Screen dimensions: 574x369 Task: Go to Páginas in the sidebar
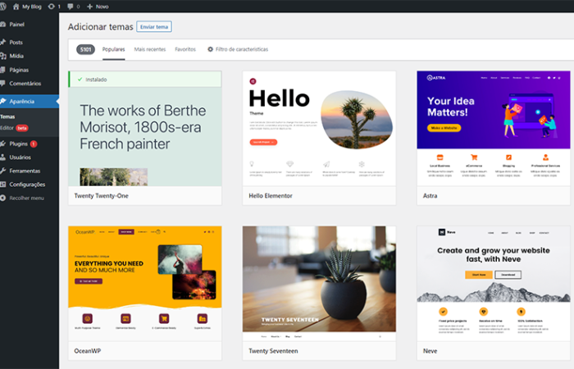click(x=30, y=70)
